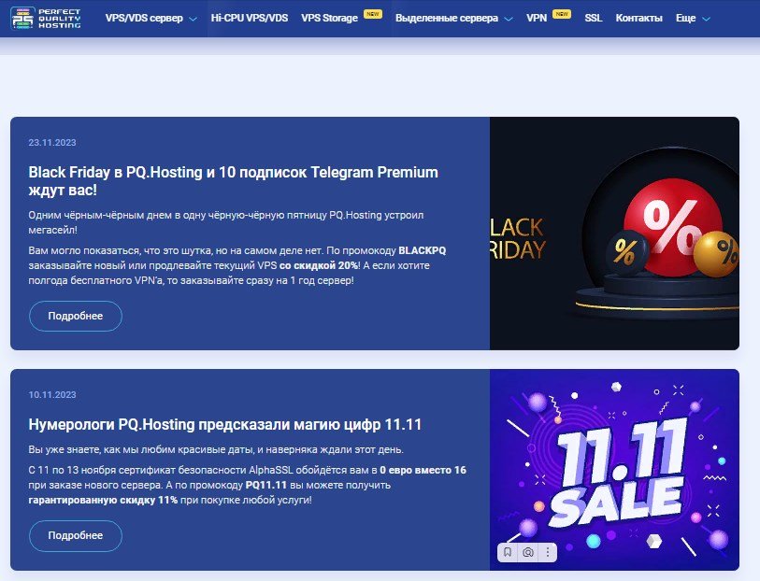Go to the Контакты page
The image size is (760, 581).
pos(638,18)
